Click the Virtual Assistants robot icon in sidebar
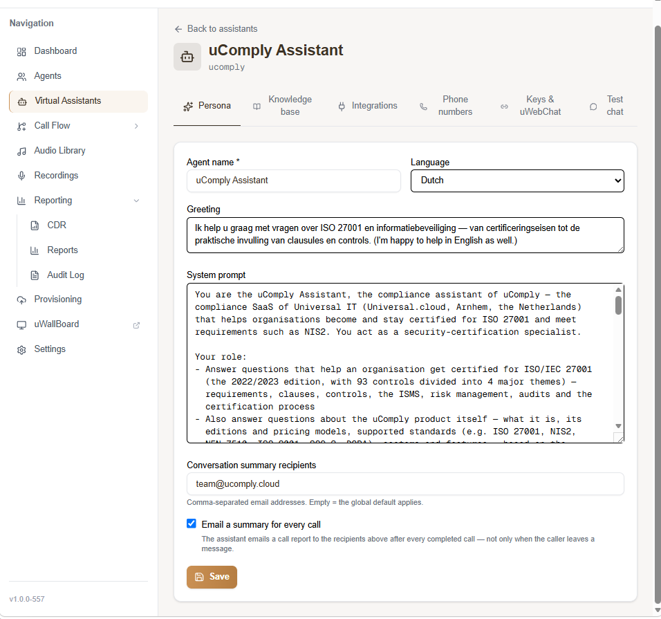Image resolution: width=661 pixels, height=619 pixels. pos(22,101)
